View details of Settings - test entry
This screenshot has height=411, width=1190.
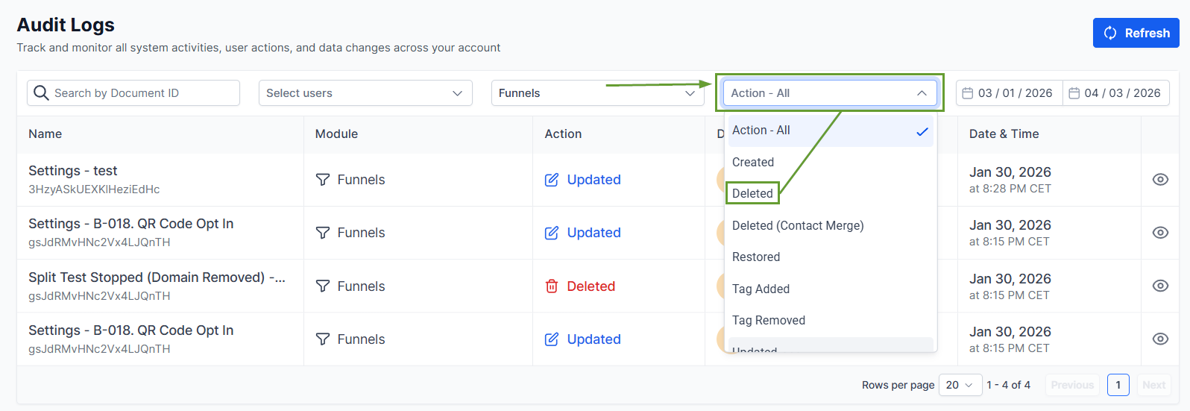coord(1159,180)
